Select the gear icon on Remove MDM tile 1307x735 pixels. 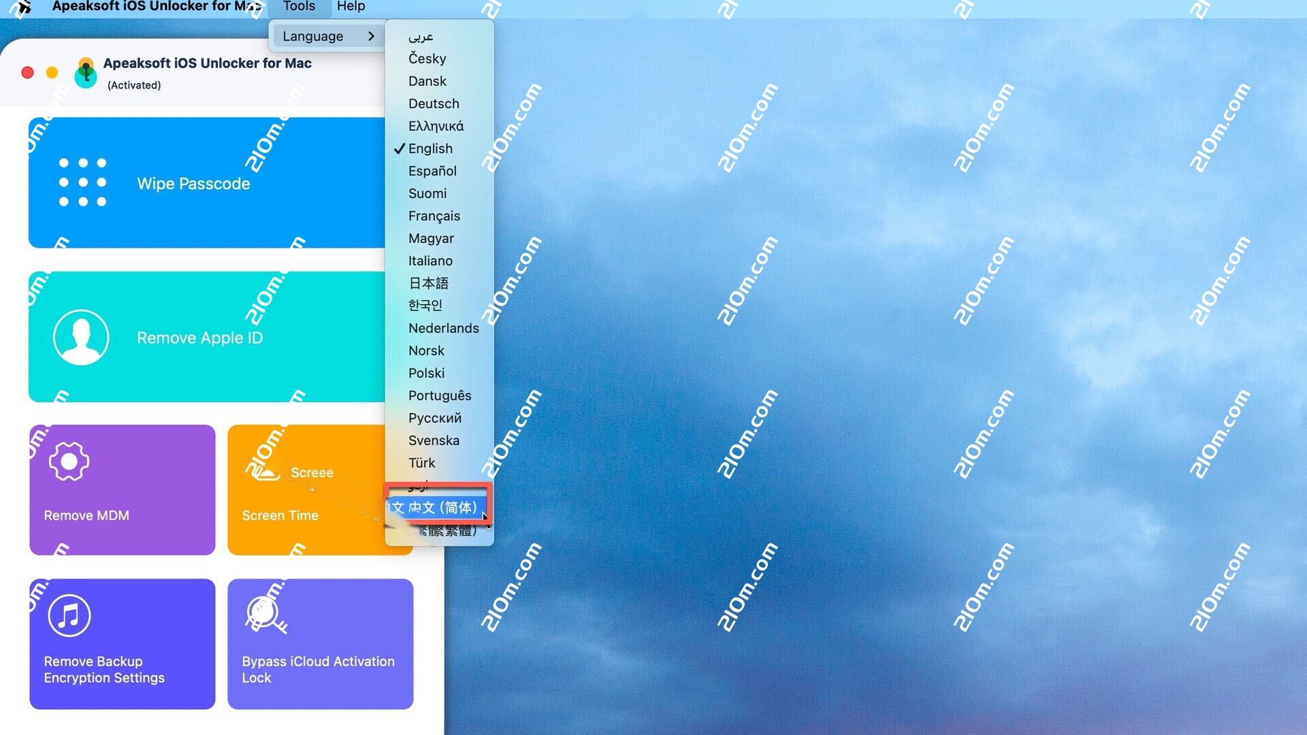click(69, 461)
